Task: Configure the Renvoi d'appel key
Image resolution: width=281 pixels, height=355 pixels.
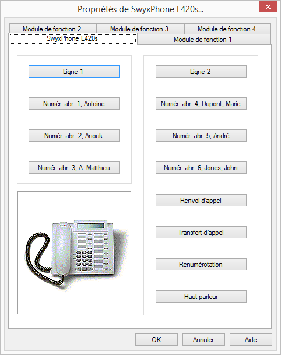Action: coord(201,201)
